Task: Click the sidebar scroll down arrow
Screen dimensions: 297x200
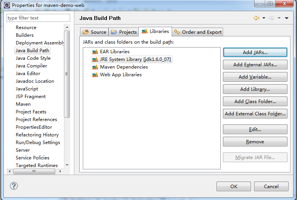Action: [67, 165]
